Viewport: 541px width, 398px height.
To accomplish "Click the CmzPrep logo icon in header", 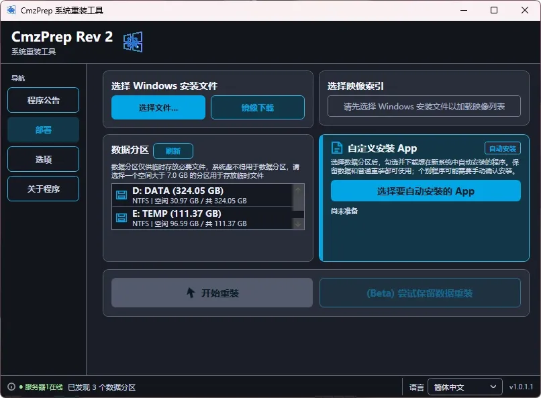I will (x=133, y=42).
